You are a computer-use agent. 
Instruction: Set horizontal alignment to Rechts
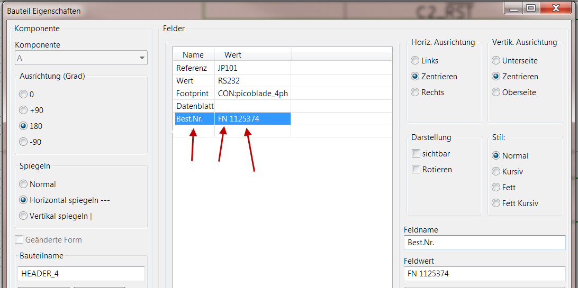(415, 92)
